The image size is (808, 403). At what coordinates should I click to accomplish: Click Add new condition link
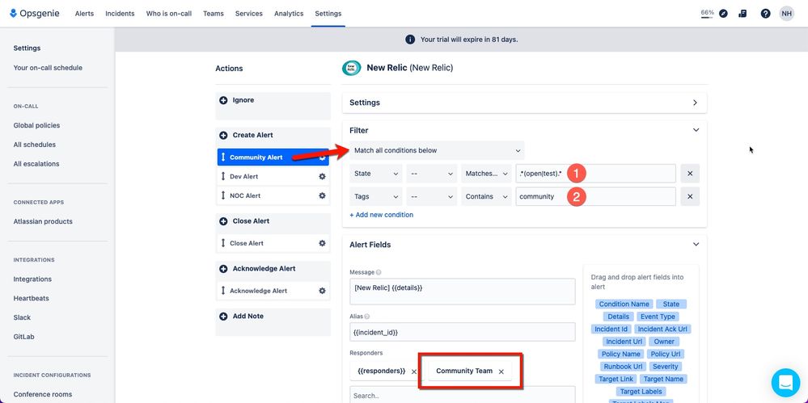coord(381,215)
